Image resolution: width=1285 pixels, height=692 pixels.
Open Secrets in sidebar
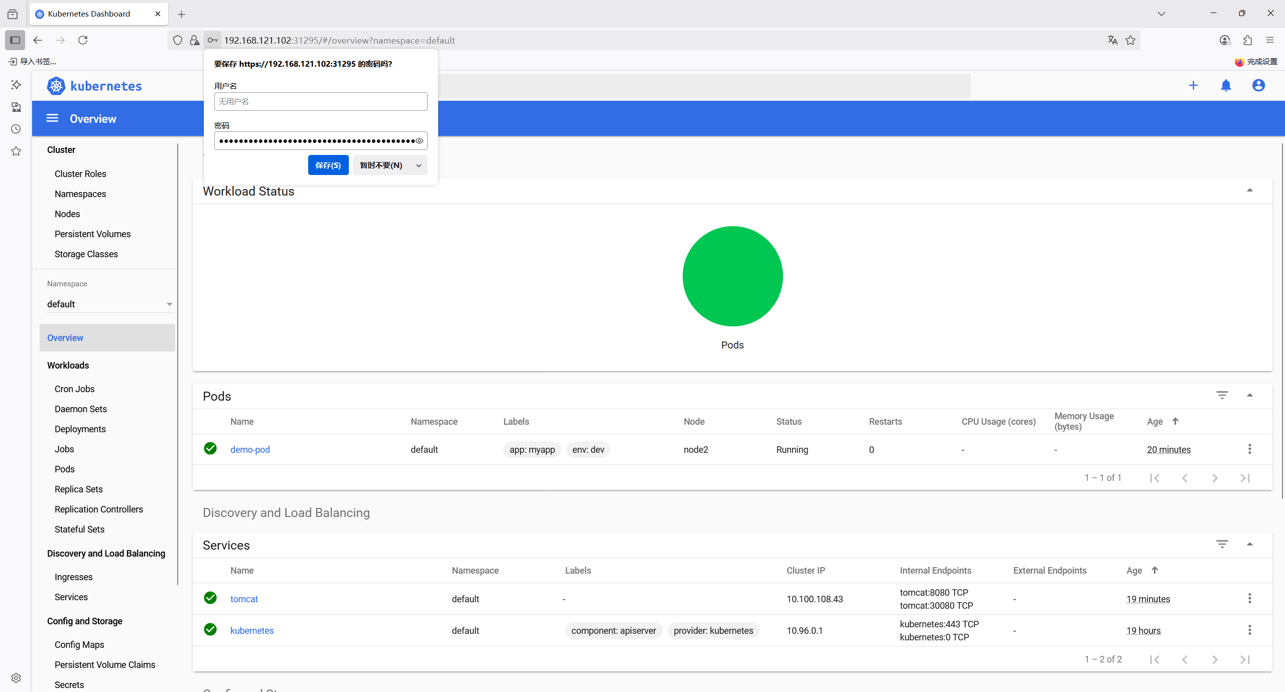tap(69, 685)
